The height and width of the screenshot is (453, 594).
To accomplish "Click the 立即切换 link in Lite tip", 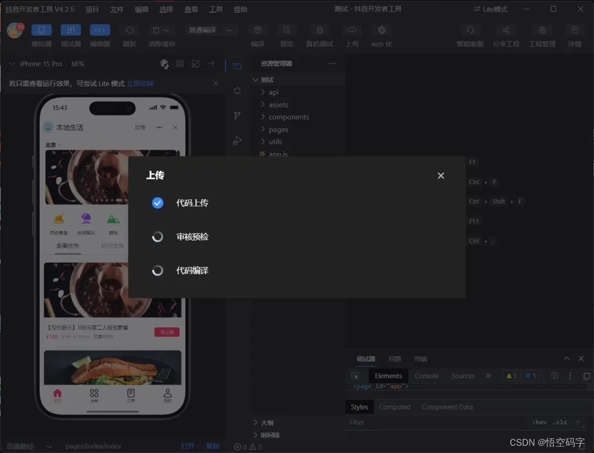I will coord(141,84).
